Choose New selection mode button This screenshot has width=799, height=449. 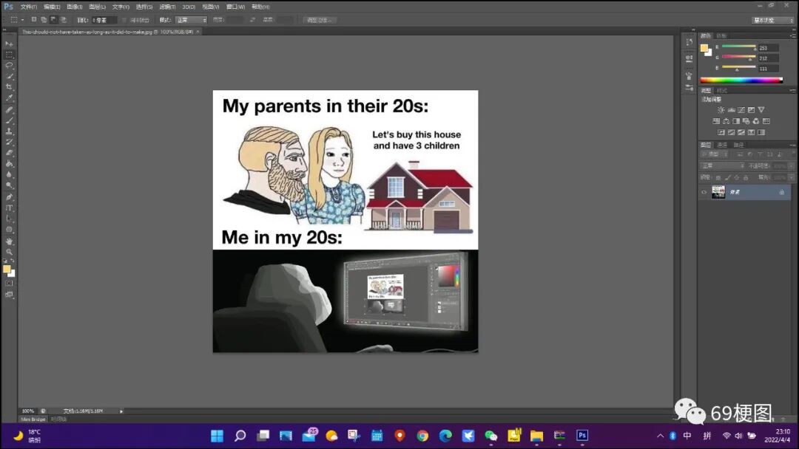33,20
